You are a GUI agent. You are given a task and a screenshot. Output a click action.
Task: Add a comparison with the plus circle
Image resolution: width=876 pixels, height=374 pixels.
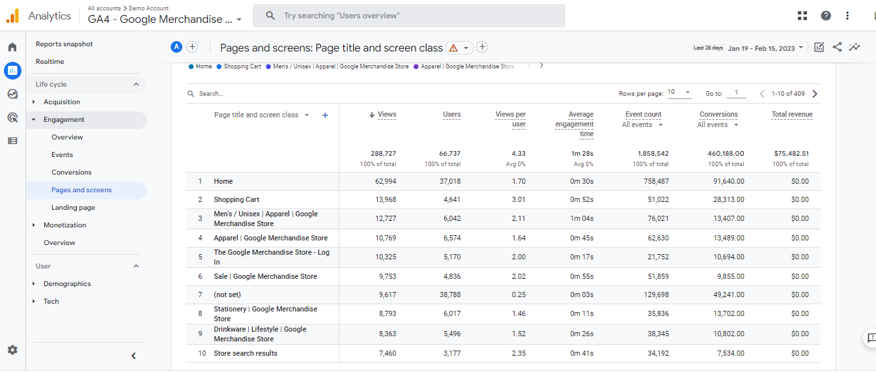click(x=192, y=46)
